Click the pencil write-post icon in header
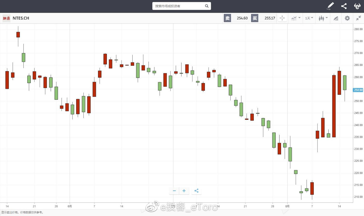Screen dimensions: 364x216 tap(330, 6)
